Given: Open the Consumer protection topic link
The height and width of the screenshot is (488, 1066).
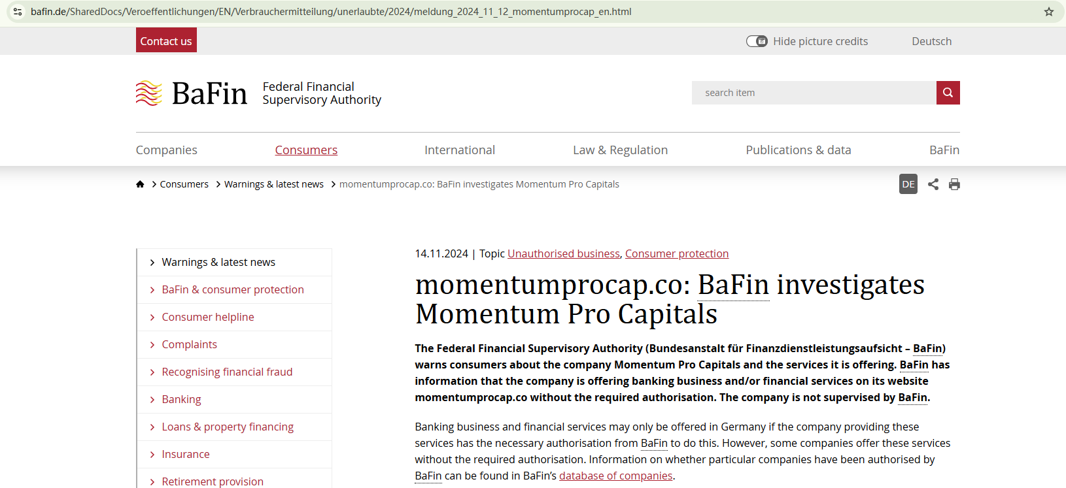Looking at the screenshot, I should pos(677,253).
